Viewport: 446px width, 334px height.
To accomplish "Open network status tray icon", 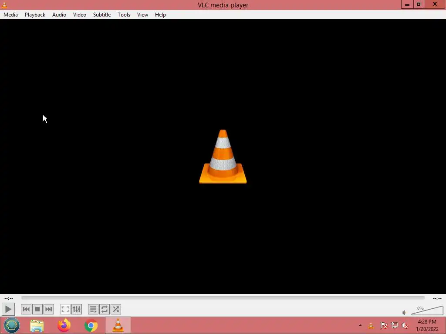I will pyautogui.click(x=395, y=325).
